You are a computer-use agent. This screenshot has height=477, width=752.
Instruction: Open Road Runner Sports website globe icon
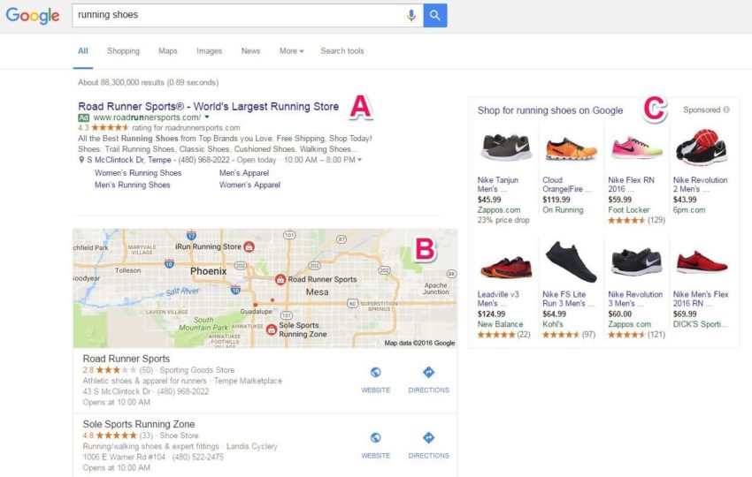tap(375, 372)
